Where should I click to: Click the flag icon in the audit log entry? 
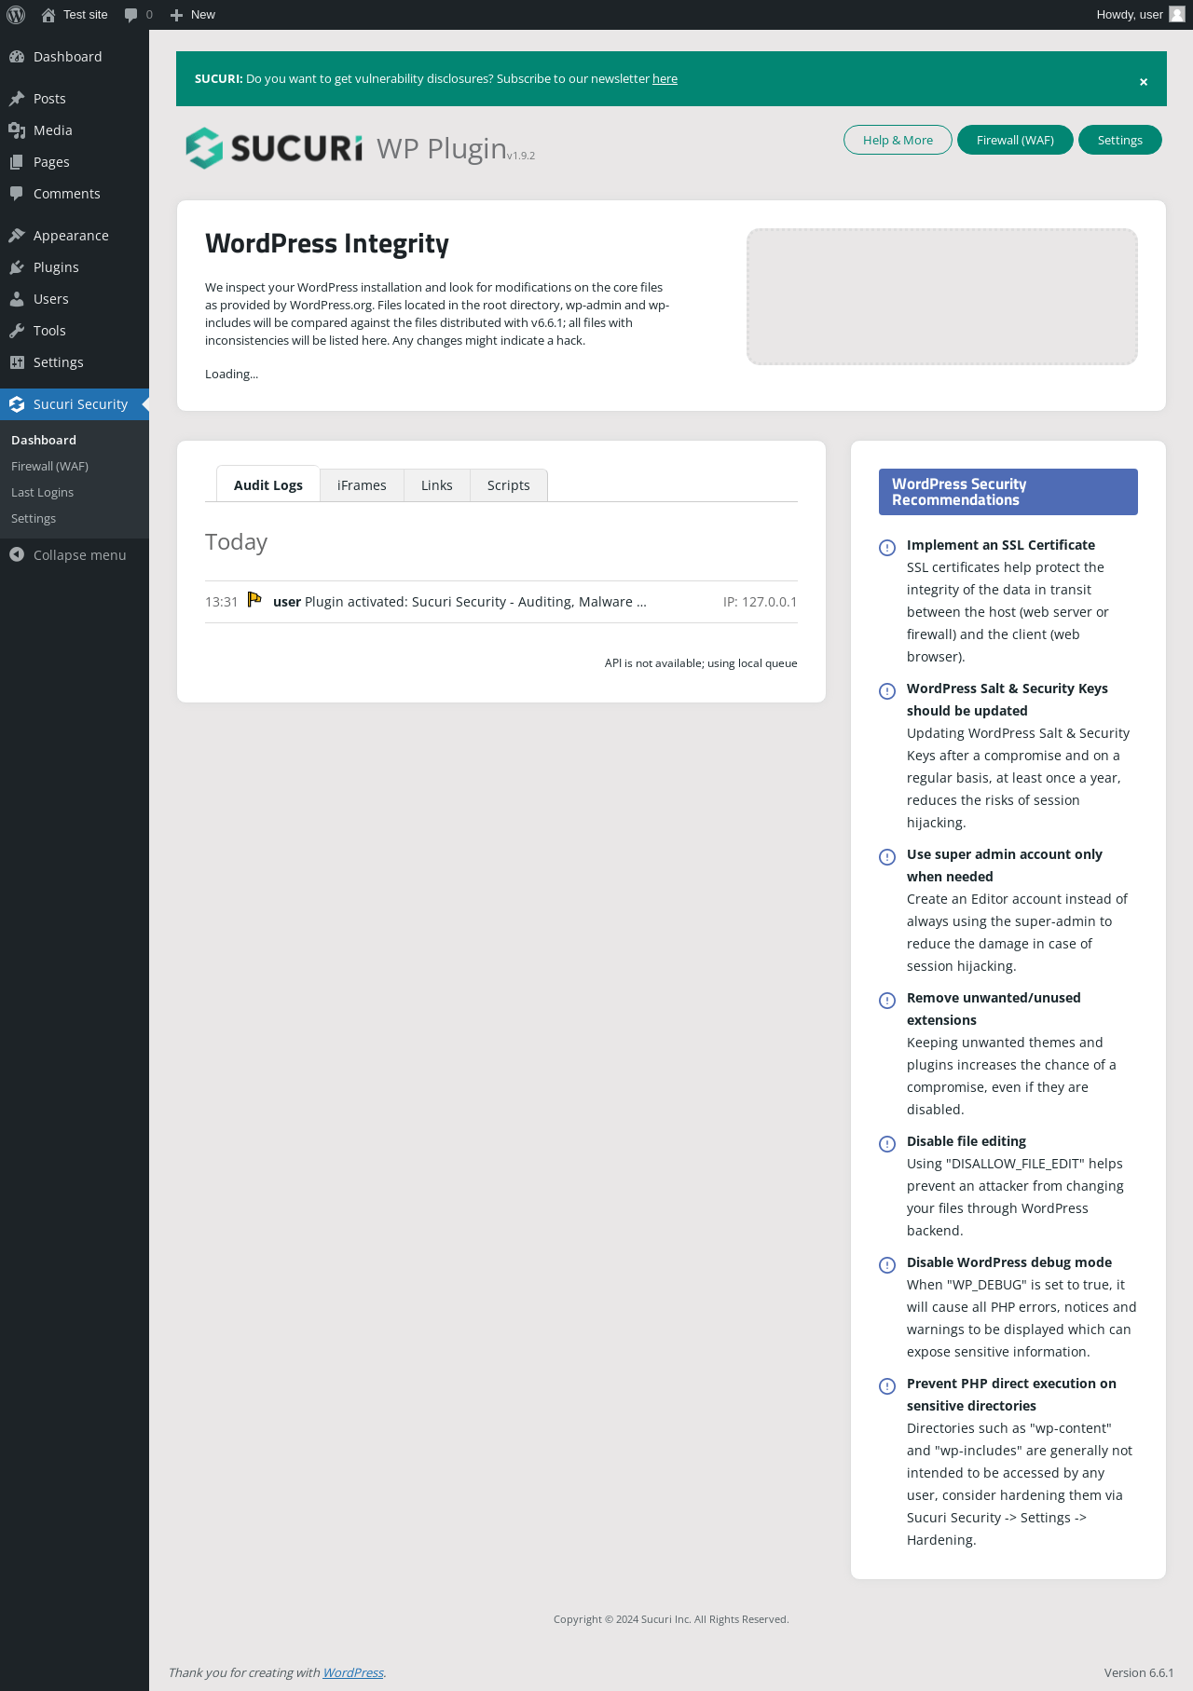click(x=254, y=599)
